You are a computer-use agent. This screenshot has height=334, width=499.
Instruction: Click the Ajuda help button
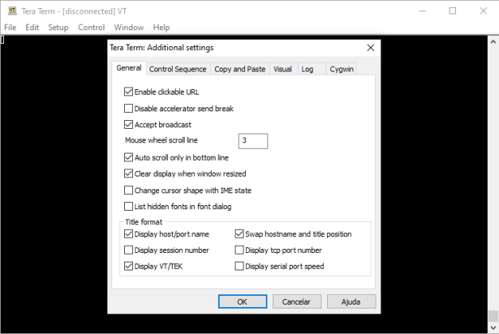tap(351, 301)
